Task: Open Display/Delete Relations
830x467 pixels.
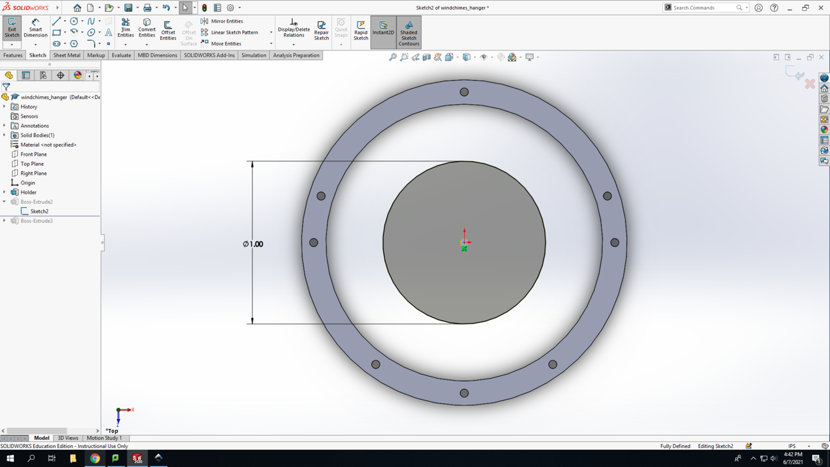Action: (293, 28)
